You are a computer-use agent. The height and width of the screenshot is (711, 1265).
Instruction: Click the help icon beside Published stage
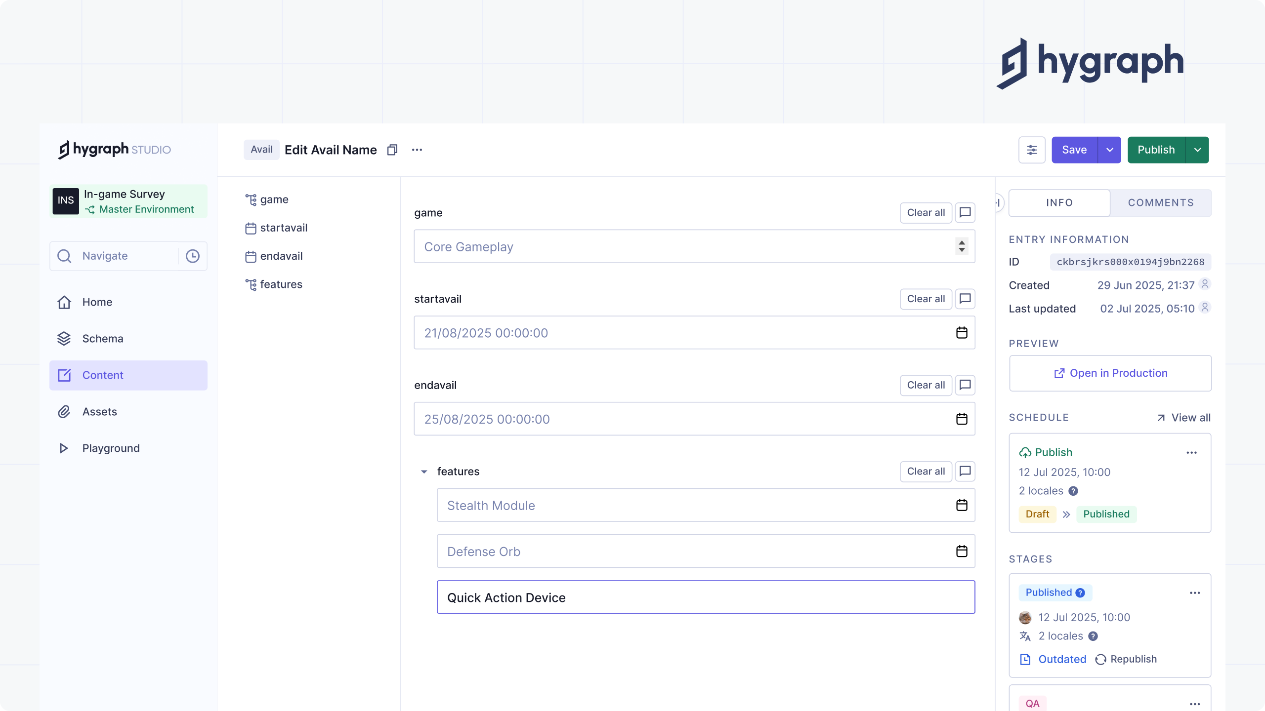tap(1080, 592)
